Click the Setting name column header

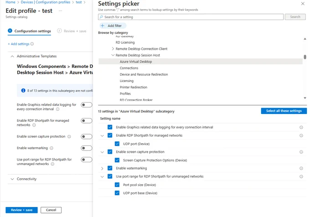[110, 119]
